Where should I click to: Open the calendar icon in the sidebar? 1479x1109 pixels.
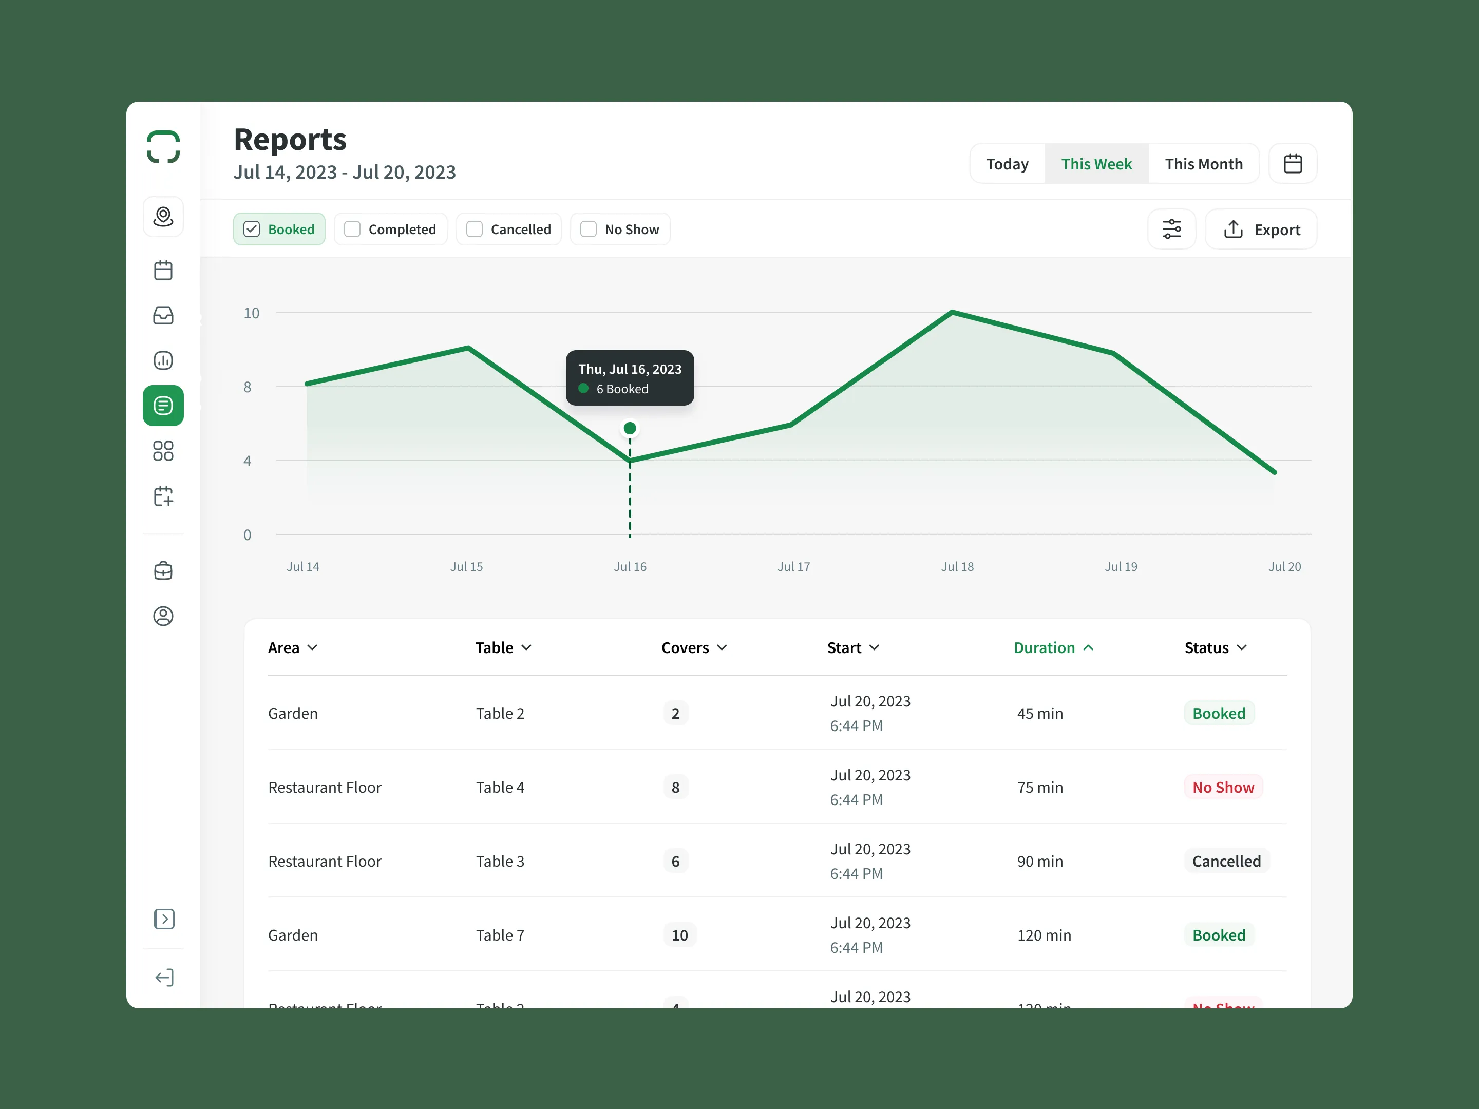pyautogui.click(x=163, y=270)
